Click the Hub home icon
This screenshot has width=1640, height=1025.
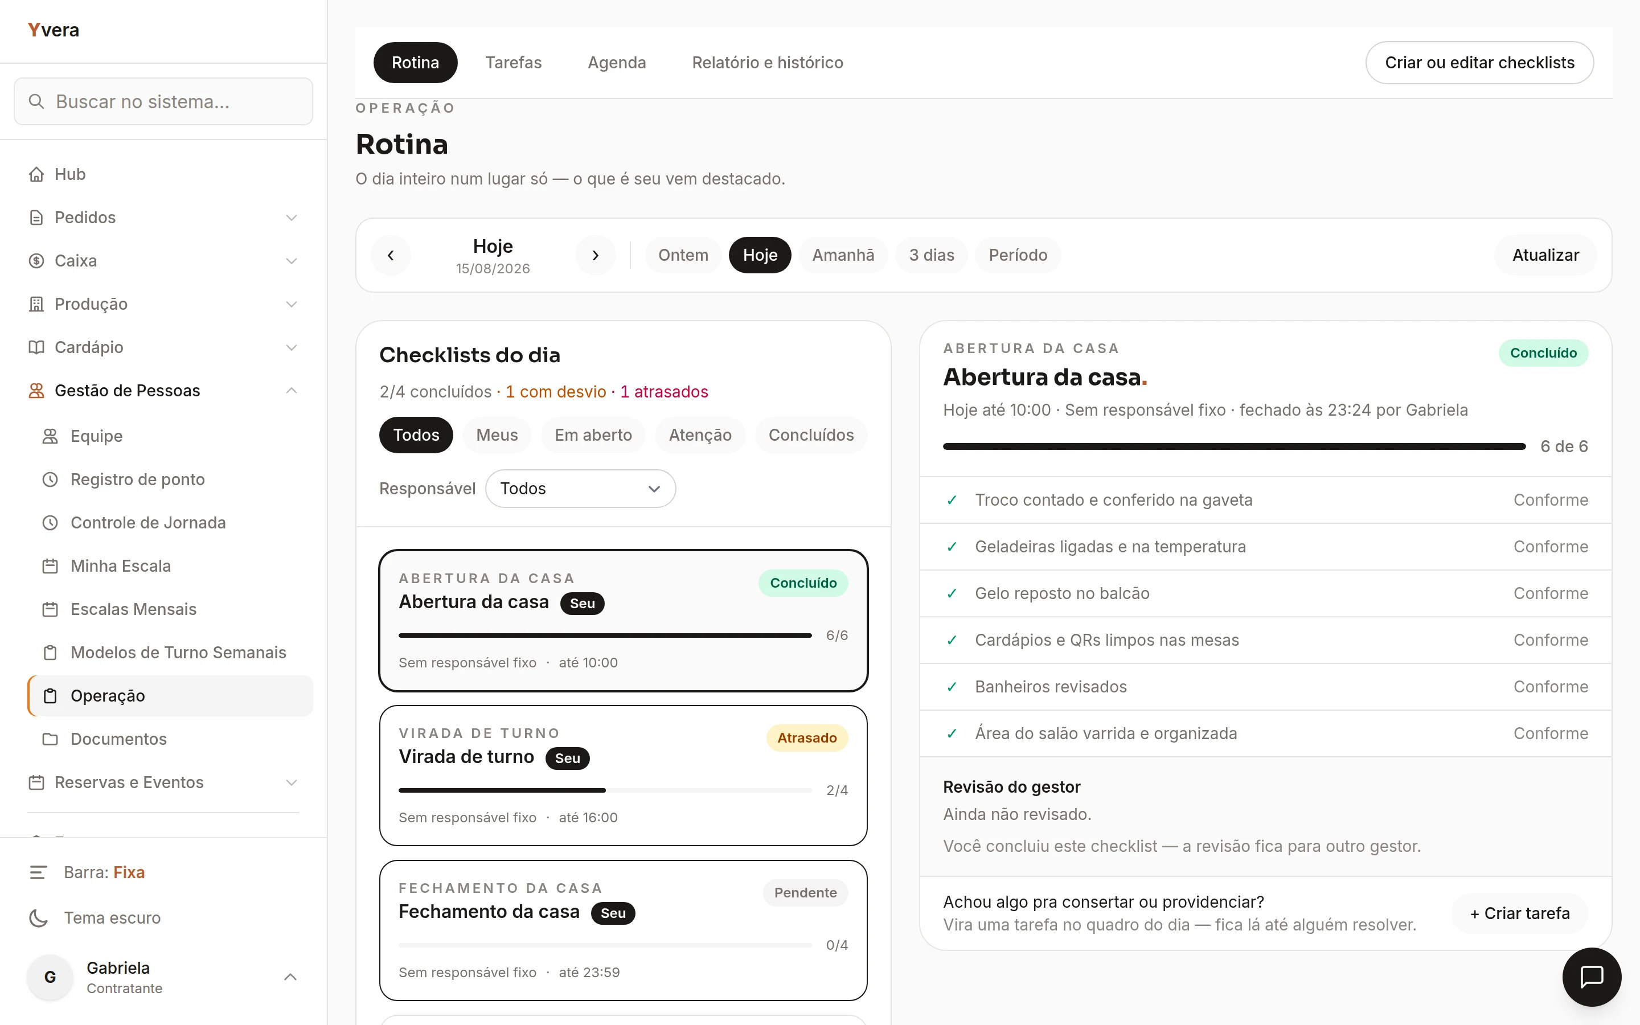click(x=36, y=174)
